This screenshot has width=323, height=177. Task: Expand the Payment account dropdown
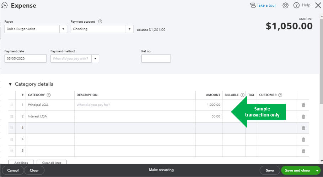(x=130, y=29)
